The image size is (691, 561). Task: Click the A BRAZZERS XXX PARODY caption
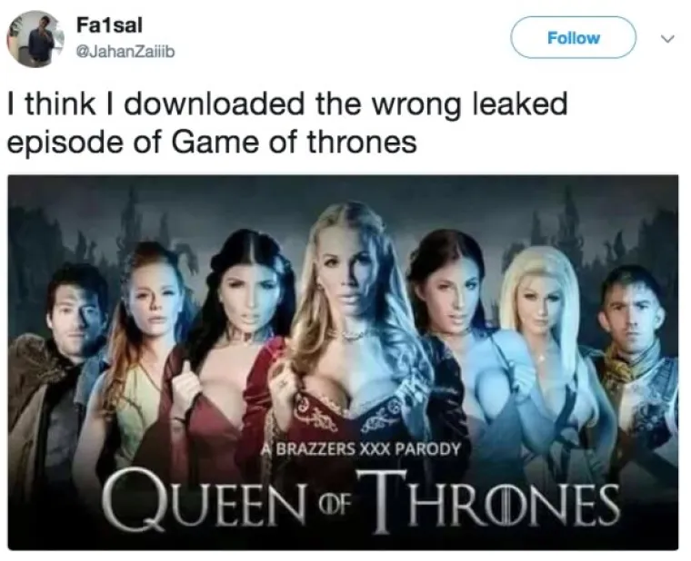pyautogui.click(x=360, y=449)
